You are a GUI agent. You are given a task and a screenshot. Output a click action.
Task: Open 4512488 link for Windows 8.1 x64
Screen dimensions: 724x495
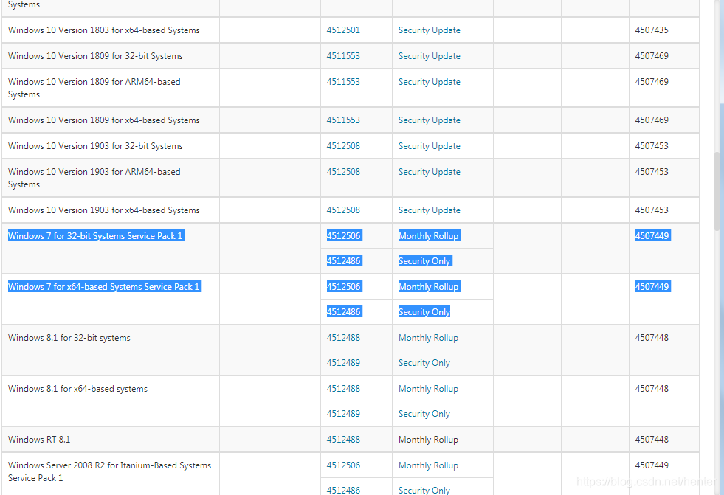pyautogui.click(x=343, y=389)
